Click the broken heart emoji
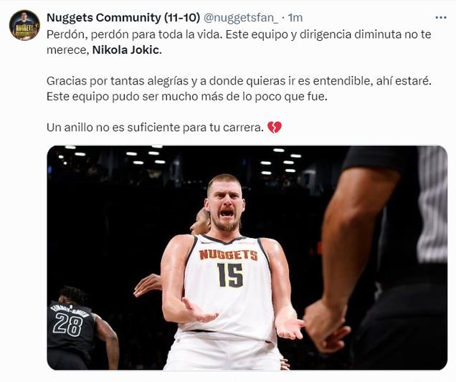The width and height of the screenshot is (456, 382). [275, 128]
